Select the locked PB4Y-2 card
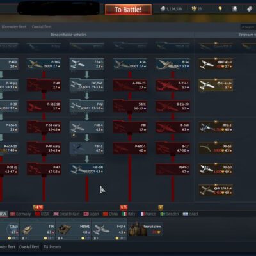The height and width of the screenshot is (256, 256). pos(173,170)
